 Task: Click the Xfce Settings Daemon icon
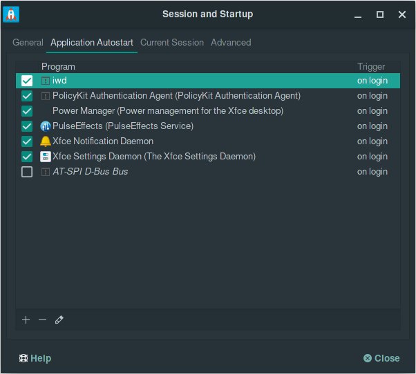pyautogui.click(x=46, y=157)
